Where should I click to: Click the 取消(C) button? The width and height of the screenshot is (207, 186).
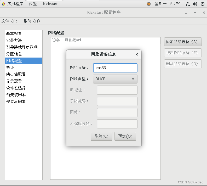[x=101, y=136]
